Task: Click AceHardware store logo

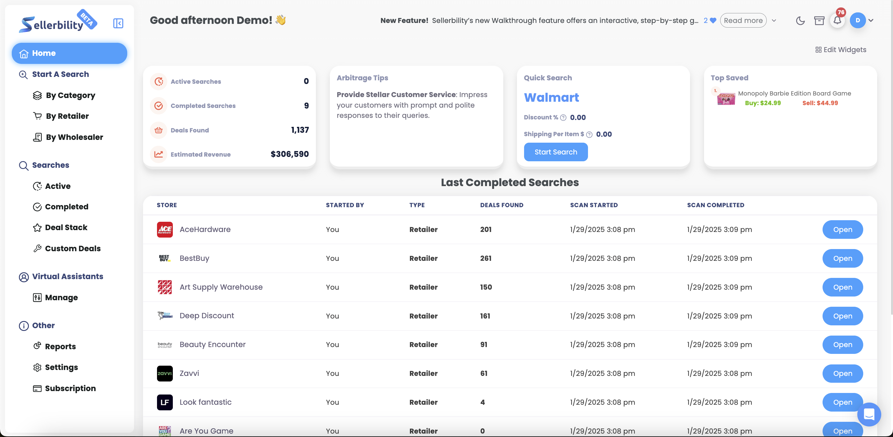Action: [x=165, y=230]
